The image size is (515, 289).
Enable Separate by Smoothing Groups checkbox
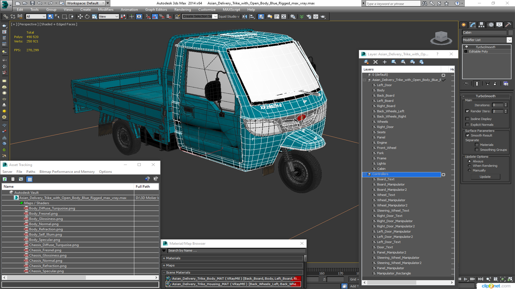477,150
